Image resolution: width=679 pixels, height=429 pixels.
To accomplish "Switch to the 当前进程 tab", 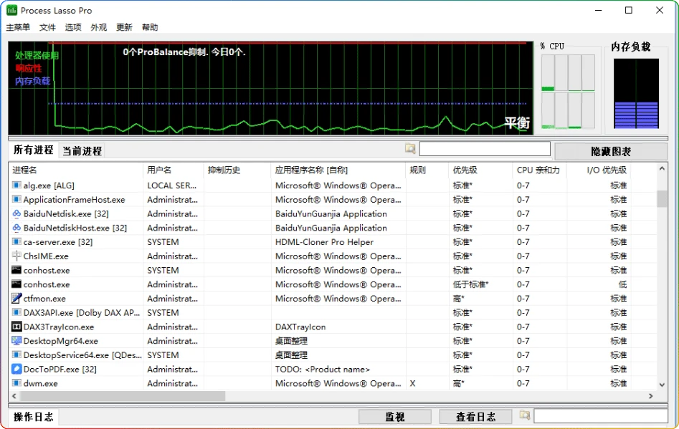I will click(x=81, y=151).
